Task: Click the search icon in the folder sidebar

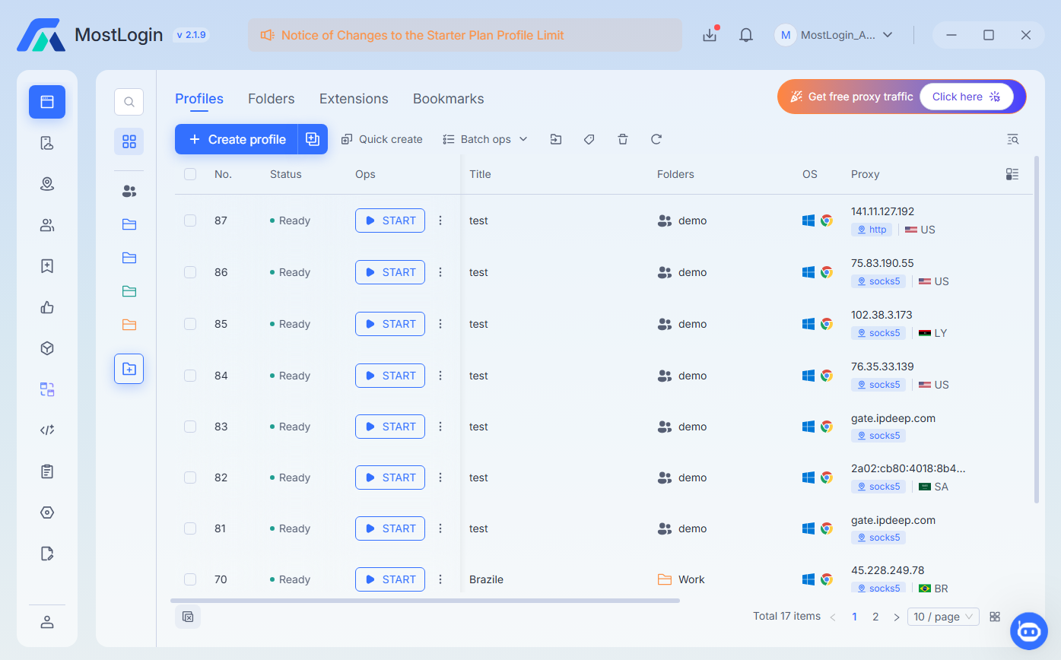Action: [x=129, y=102]
